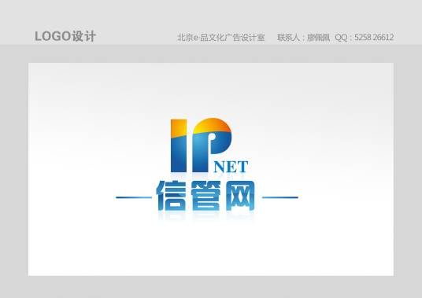Click the '联系人' contact name text
The height and width of the screenshot is (298, 422).
click(x=303, y=38)
